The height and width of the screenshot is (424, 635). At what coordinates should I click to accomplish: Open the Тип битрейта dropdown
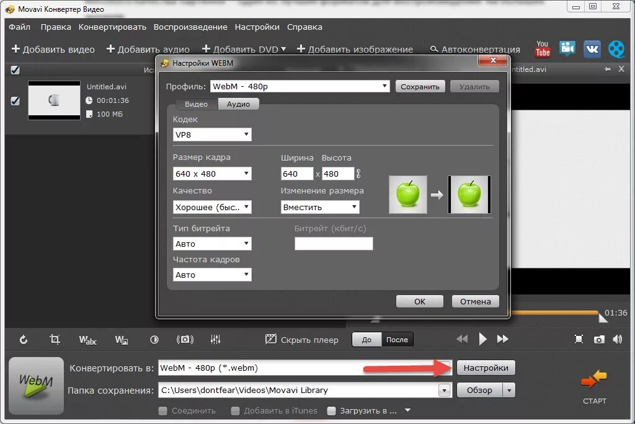212,244
